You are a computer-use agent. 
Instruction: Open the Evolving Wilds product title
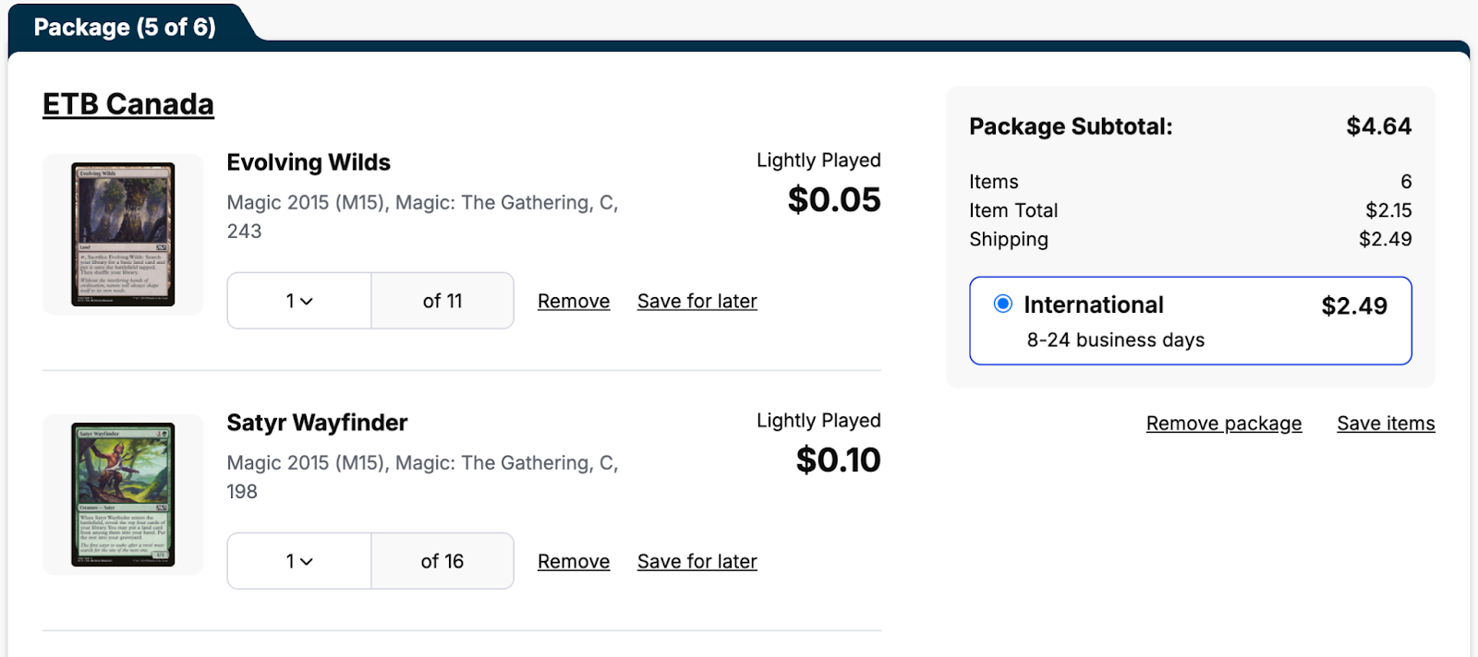click(309, 162)
